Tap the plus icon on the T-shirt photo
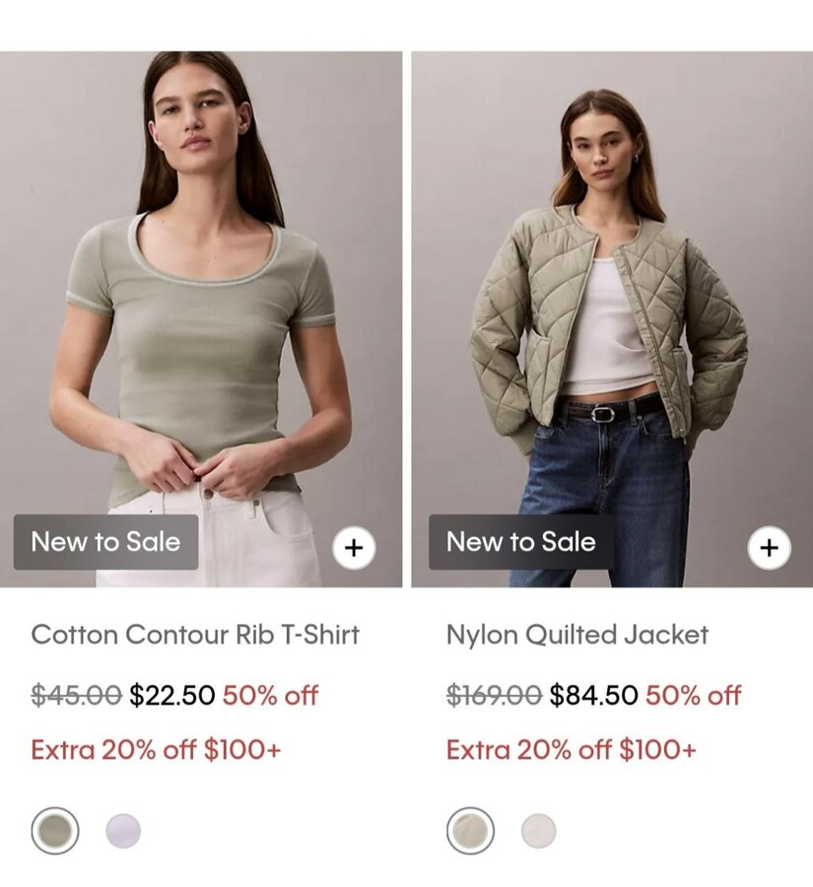 (354, 548)
